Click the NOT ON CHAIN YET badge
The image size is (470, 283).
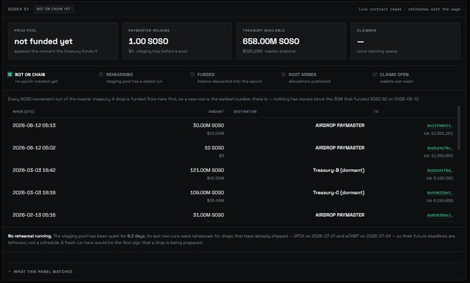tap(54, 9)
